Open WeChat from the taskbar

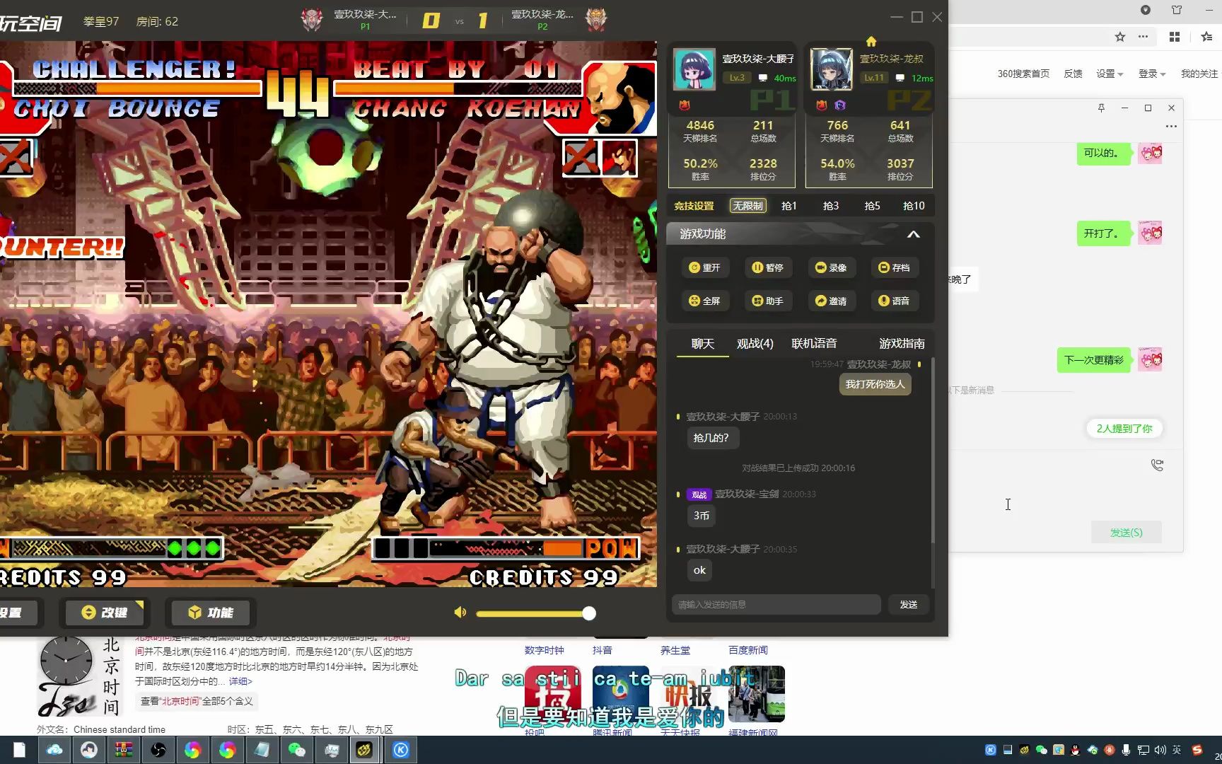(296, 750)
